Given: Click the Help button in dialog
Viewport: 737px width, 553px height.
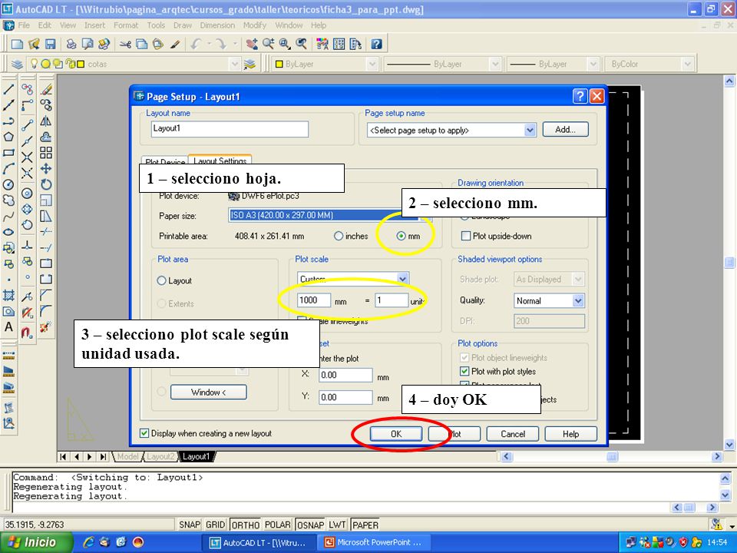Looking at the screenshot, I should coord(570,434).
